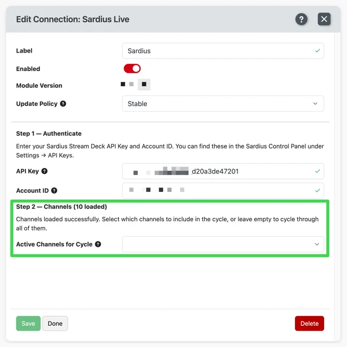Click the Done button
Viewport: 347px width, 347px height.
pos(55,323)
